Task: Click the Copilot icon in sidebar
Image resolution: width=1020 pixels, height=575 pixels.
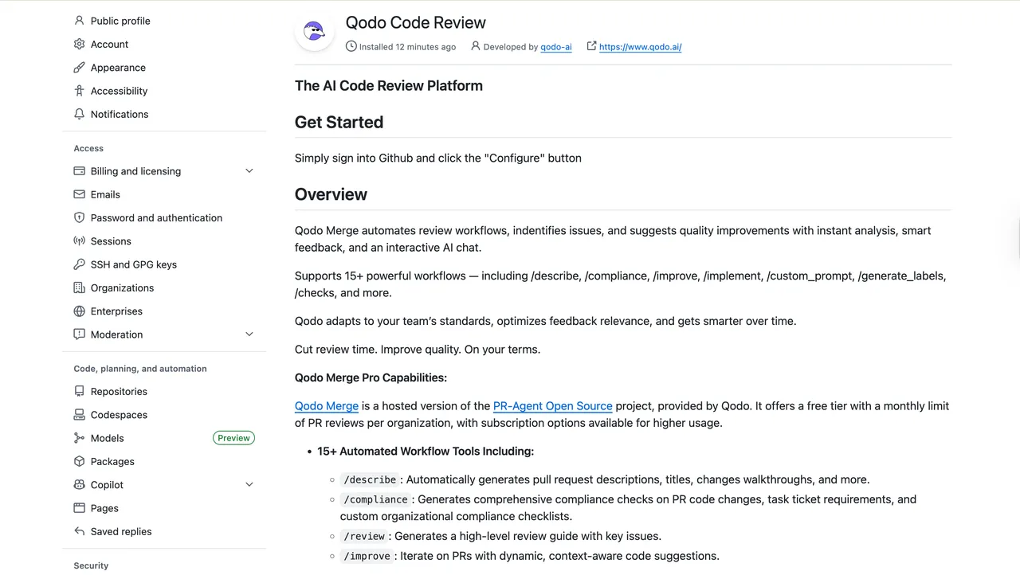Action: tap(79, 484)
